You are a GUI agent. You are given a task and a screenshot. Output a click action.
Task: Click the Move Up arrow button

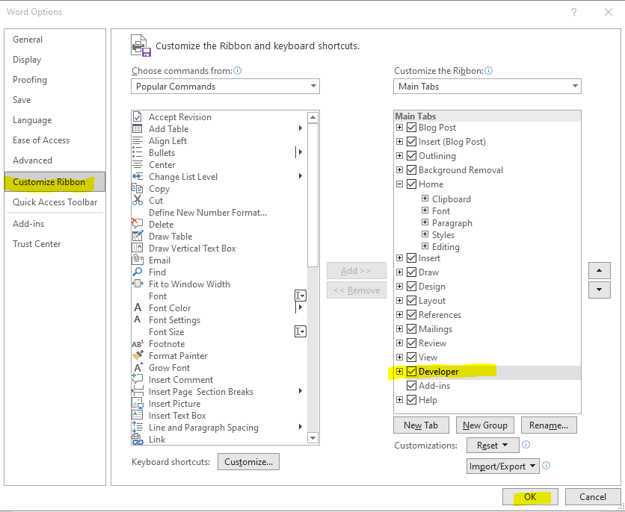click(600, 271)
